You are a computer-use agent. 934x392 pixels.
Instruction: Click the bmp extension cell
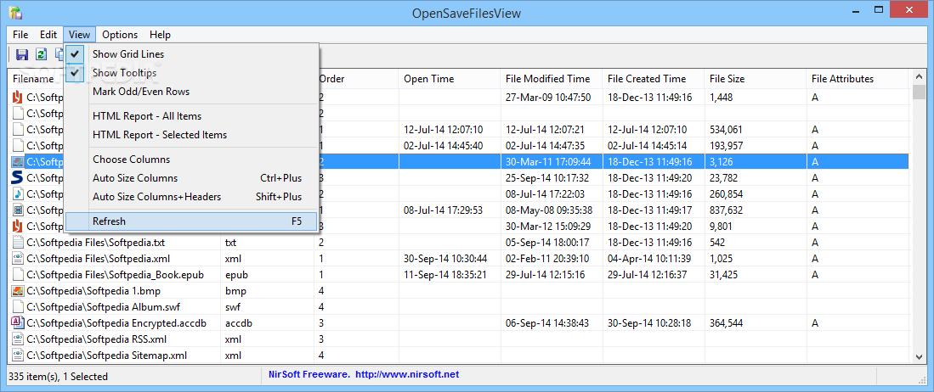[x=235, y=291]
